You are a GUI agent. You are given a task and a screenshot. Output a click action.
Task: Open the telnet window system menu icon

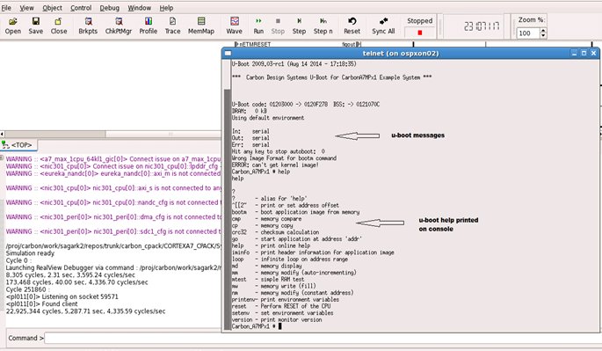228,53
